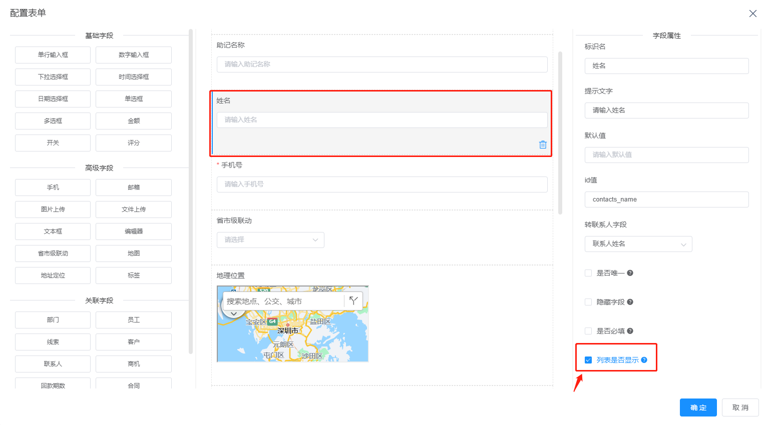
Task: Click the 取消 button
Action: pyautogui.click(x=740, y=407)
